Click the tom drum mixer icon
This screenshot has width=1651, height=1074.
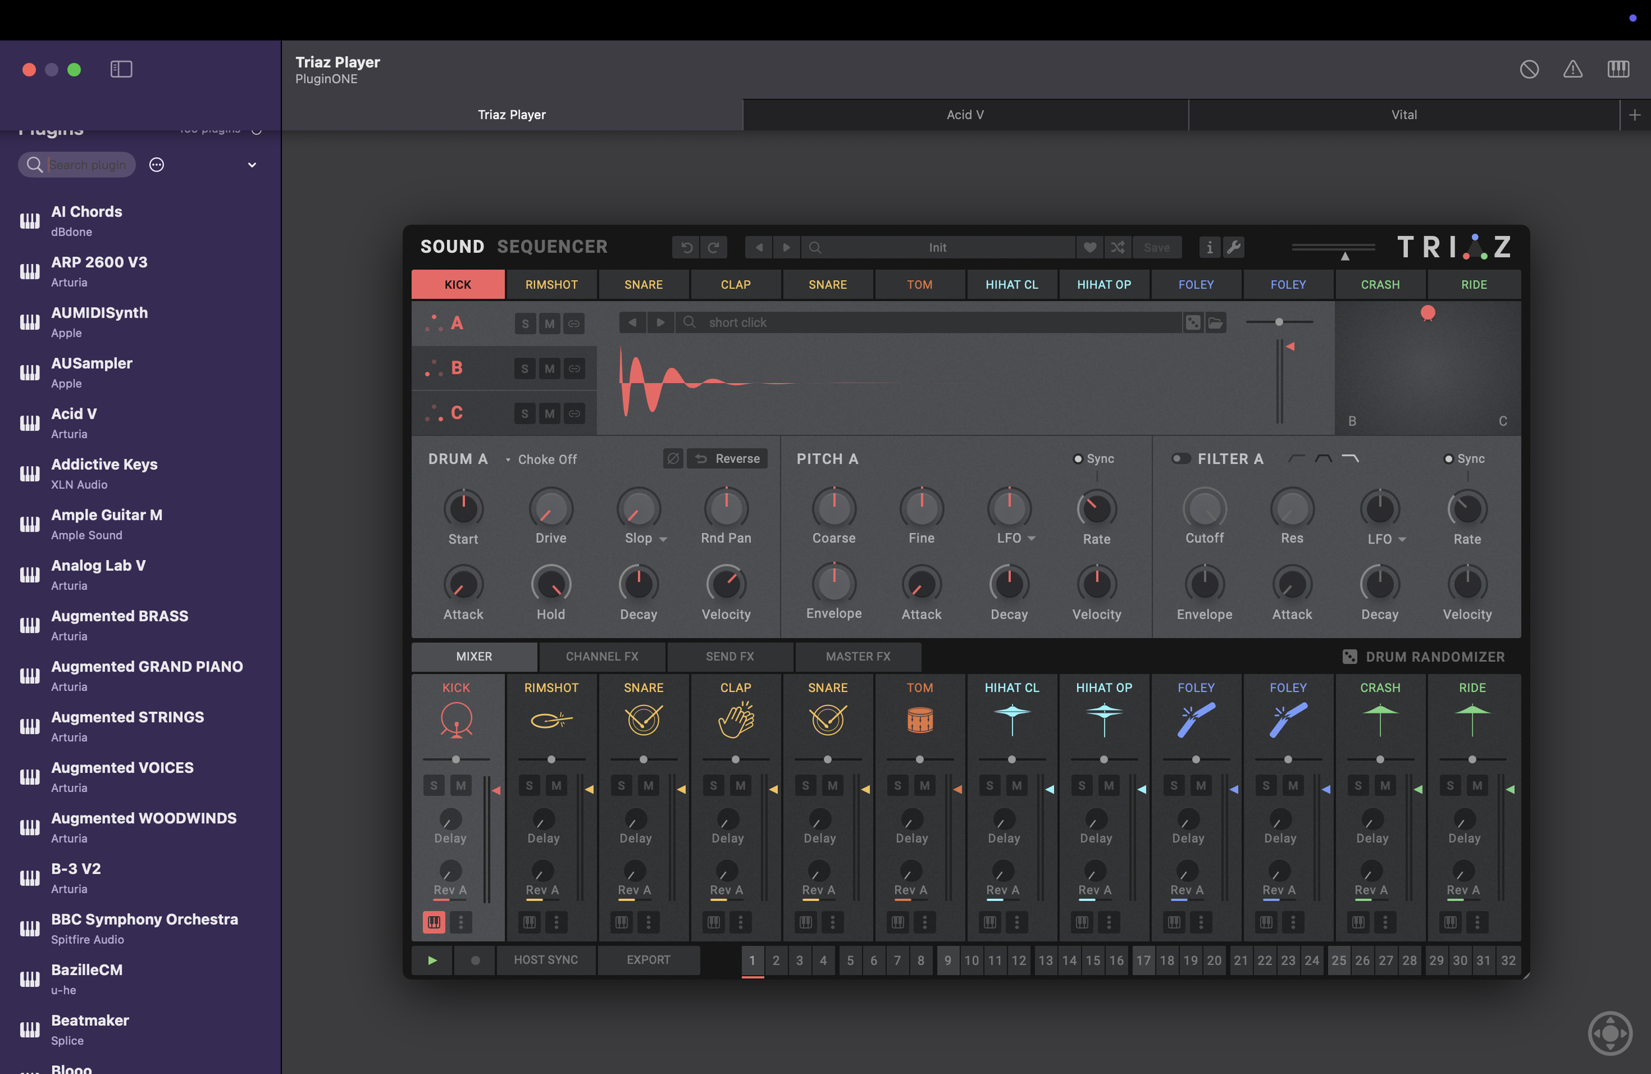[920, 719]
